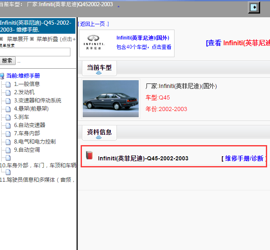Viewport: 270px width, 250px height.
Task: Click 返回上一页 link
Action: pyautogui.click(x=93, y=24)
